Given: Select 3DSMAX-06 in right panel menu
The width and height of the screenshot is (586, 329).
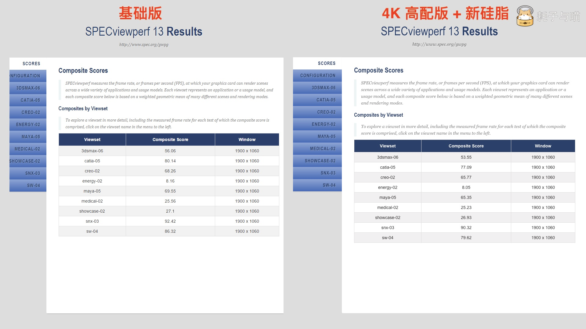Looking at the screenshot, I should pos(317,88).
